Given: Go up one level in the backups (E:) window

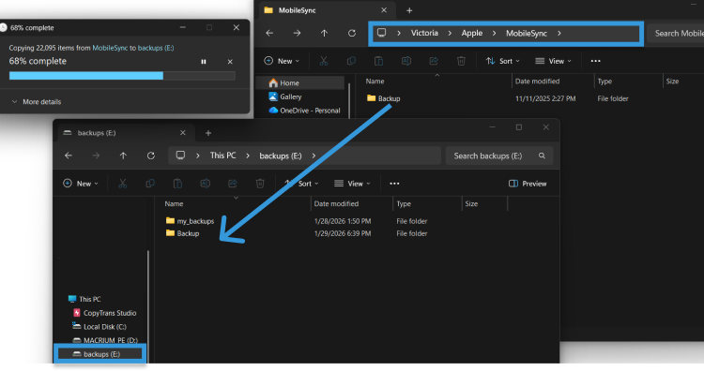Looking at the screenshot, I should 123,156.
